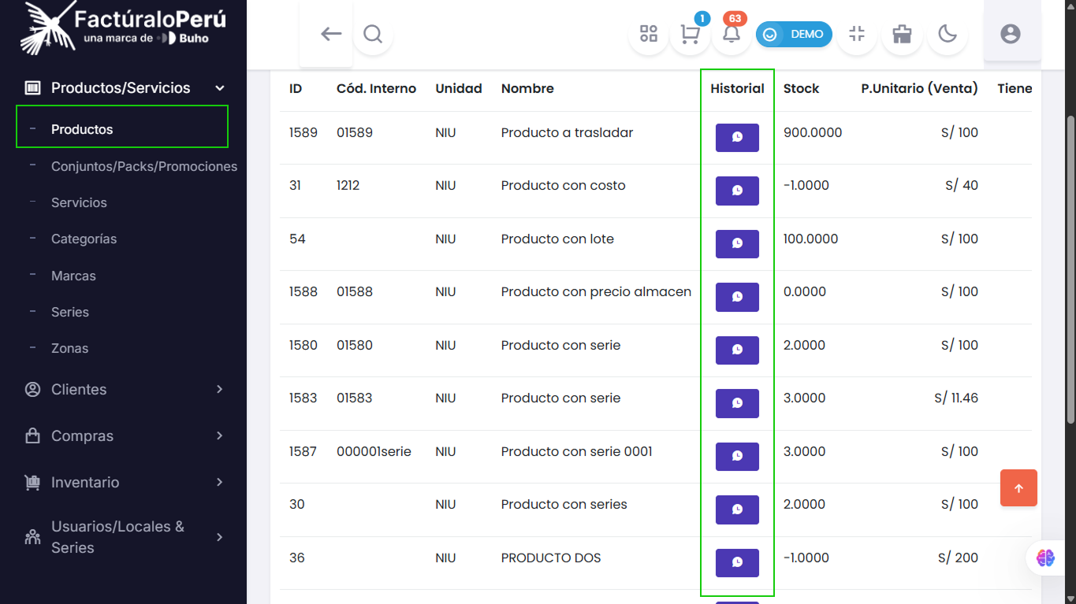Click price S/ 40
The width and height of the screenshot is (1076, 604).
click(x=962, y=185)
